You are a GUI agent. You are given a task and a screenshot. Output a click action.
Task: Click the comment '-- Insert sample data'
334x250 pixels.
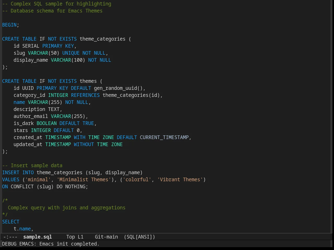pyautogui.click(x=32, y=165)
